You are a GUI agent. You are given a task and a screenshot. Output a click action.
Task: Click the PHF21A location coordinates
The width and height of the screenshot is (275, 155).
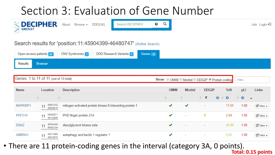pyautogui.click(x=49, y=116)
